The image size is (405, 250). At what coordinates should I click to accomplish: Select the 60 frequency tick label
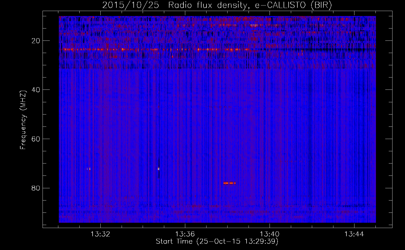[36, 139]
